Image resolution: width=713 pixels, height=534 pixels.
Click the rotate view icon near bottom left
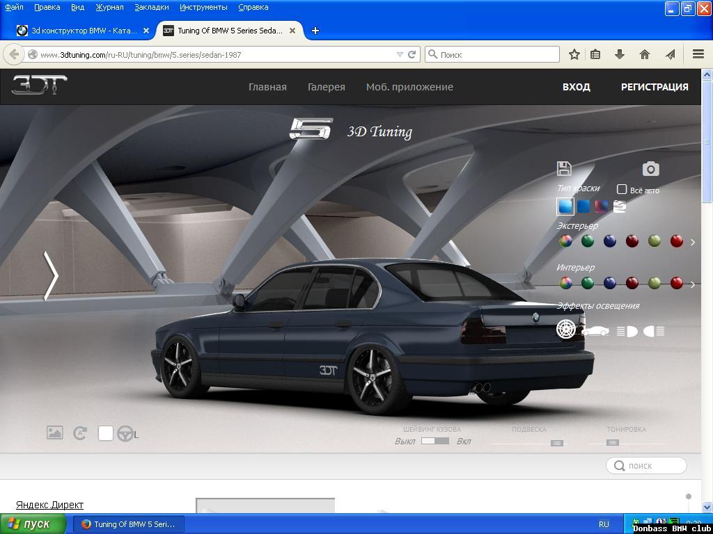coord(80,432)
